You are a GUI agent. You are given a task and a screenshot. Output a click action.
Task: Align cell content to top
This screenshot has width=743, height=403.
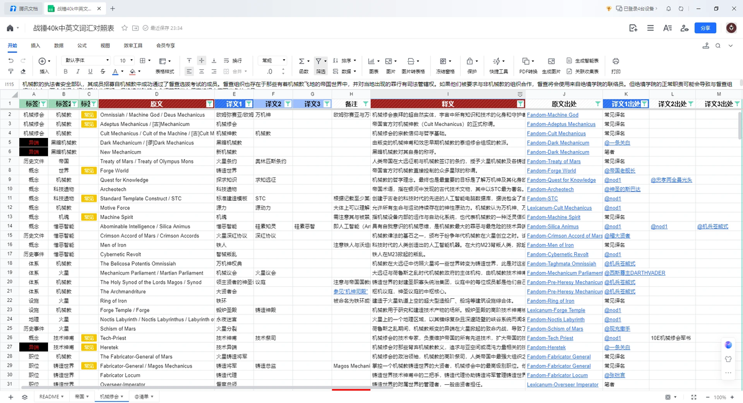[x=189, y=61]
